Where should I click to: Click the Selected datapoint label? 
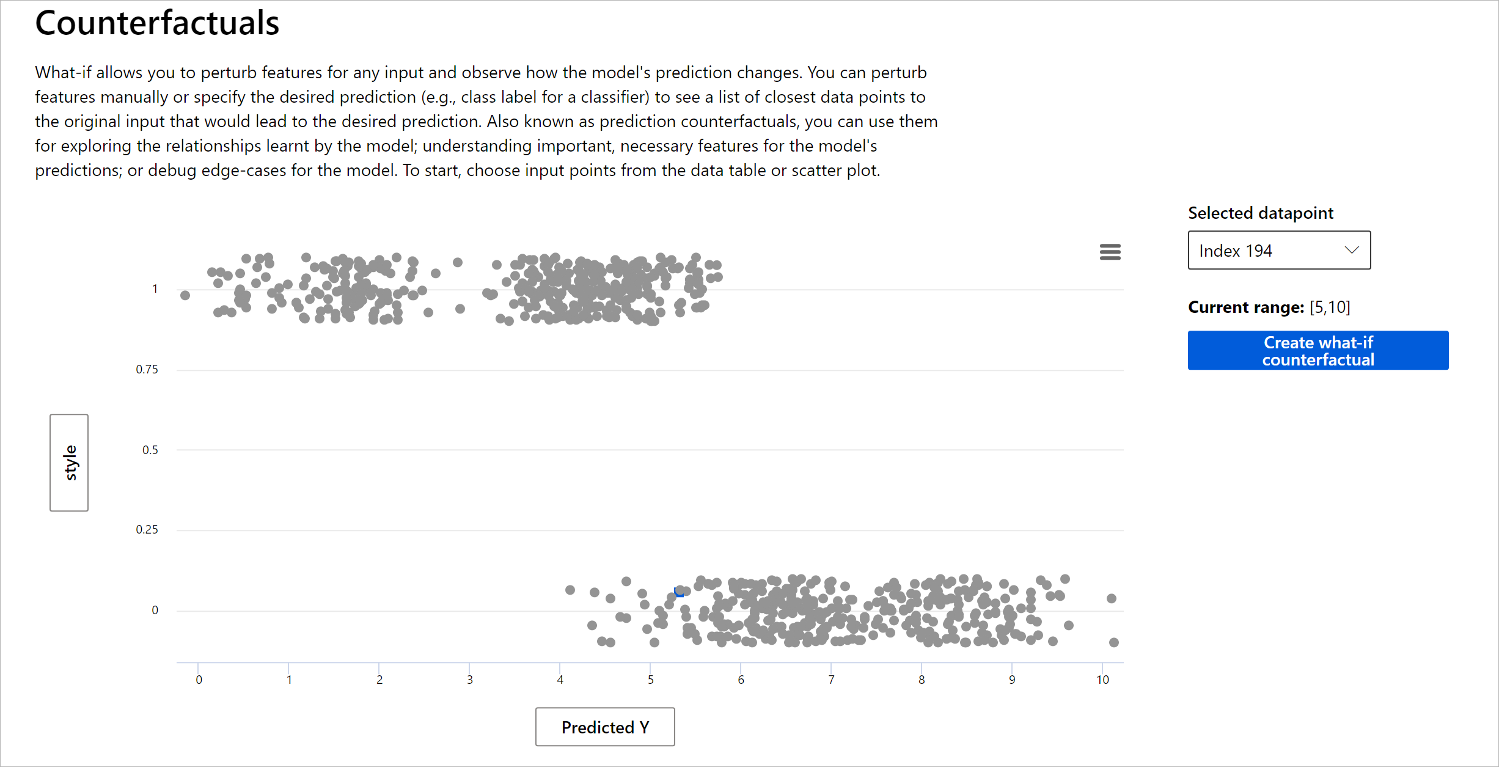coord(1260,213)
